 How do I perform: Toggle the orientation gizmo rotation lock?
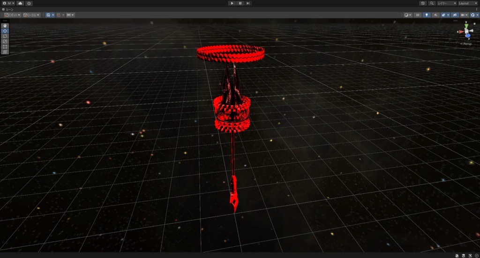coord(474,23)
